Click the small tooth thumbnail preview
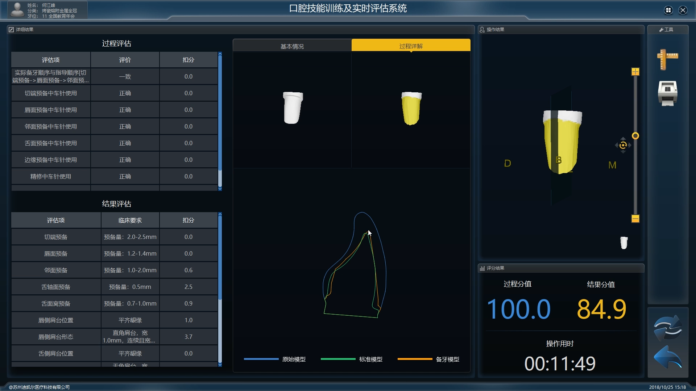696x391 pixels. click(623, 243)
